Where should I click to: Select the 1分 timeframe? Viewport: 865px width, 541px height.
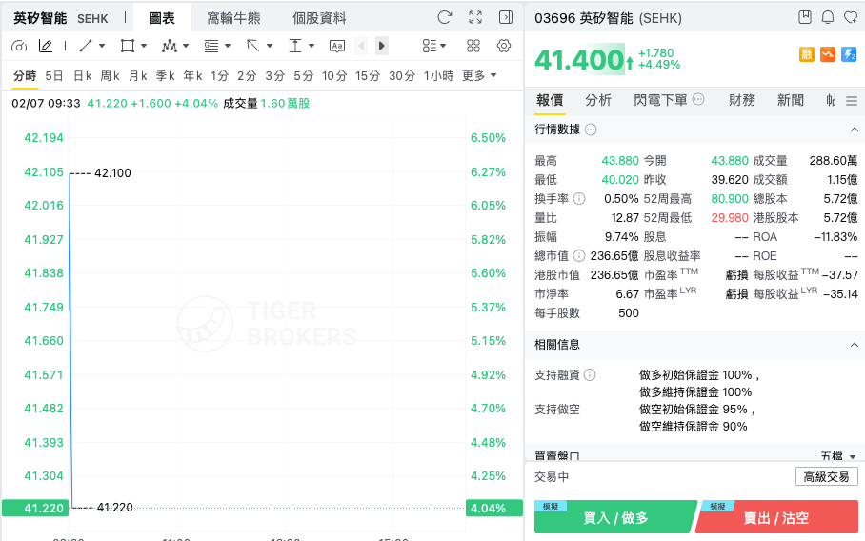pos(219,75)
